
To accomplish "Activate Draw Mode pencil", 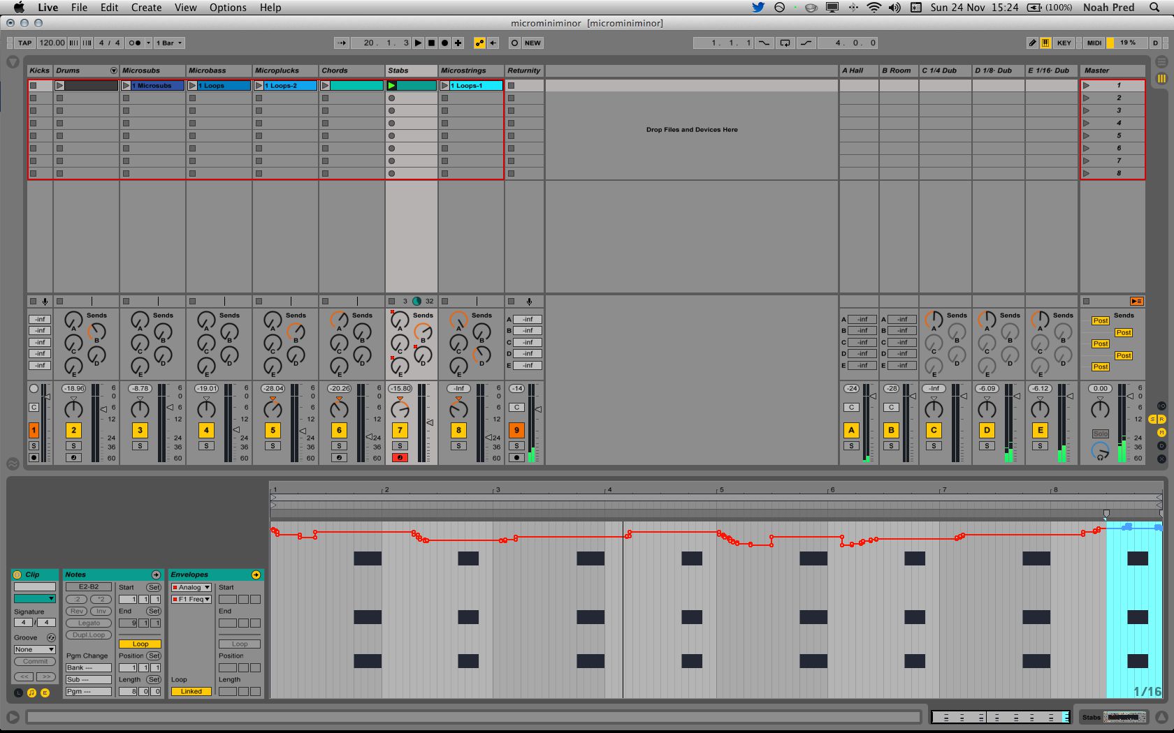I will coord(1032,43).
